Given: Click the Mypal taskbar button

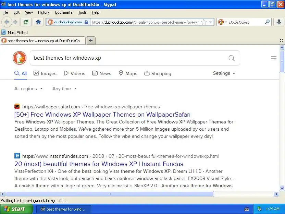Looking at the screenshot, I should click(63, 209).
